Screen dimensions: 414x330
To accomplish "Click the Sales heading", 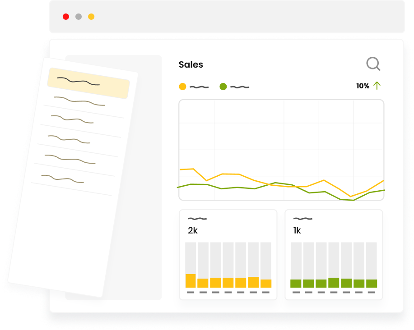I will point(191,64).
